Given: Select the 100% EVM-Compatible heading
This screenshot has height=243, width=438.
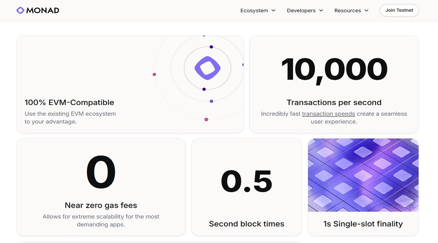Looking at the screenshot, I should tap(70, 103).
